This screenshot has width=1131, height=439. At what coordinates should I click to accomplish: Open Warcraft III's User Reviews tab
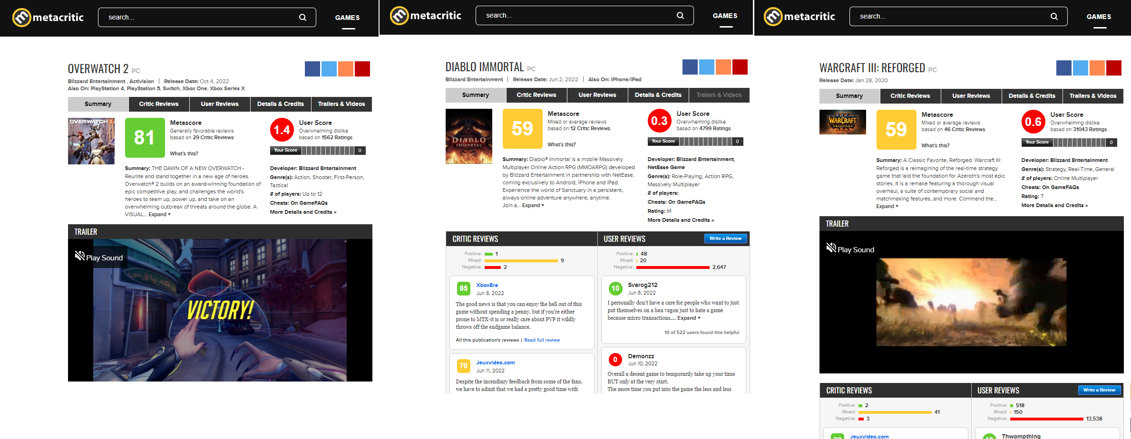pyautogui.click(x=971, y=96)
